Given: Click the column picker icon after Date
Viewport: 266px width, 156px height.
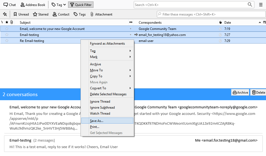Looking at the screenshot, I should (264, 22).
